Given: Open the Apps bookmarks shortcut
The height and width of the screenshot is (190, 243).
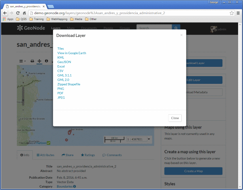Looking at the screenshot, I should tap(8, 19).
